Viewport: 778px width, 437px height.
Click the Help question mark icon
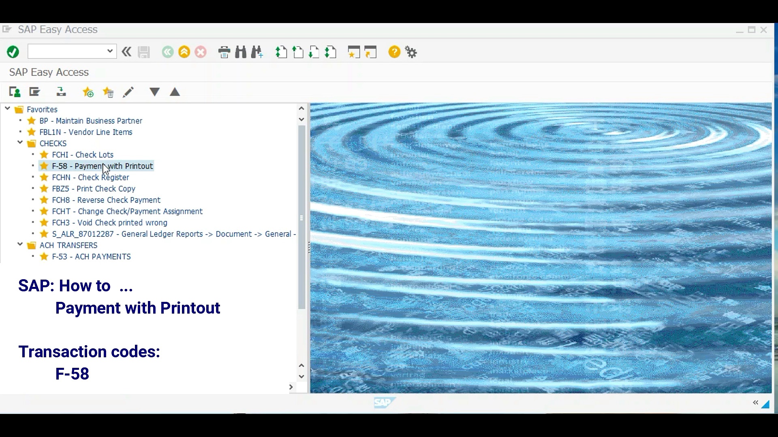394,52
